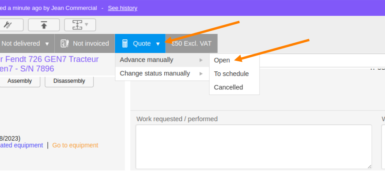Screen dimensions: 385x171
Task: Expand Advance manually submenu arrow
Action: click(201, 60)
